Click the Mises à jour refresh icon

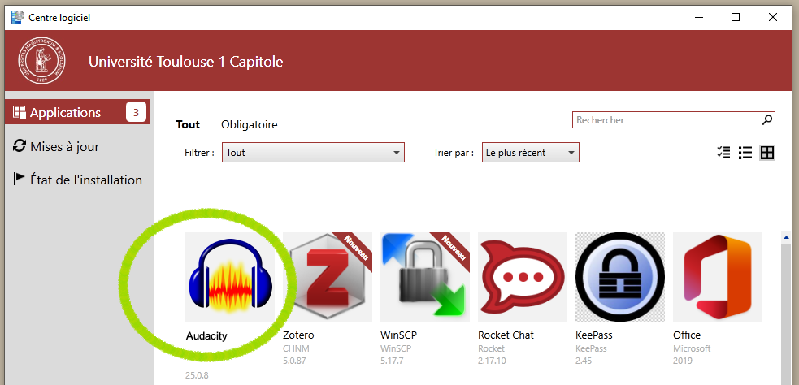click(x=20, y=145)
